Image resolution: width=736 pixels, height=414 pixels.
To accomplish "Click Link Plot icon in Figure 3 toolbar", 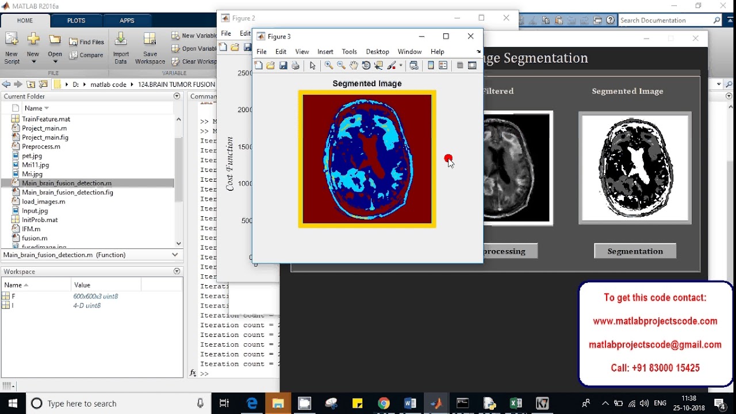I will [414, 66].
